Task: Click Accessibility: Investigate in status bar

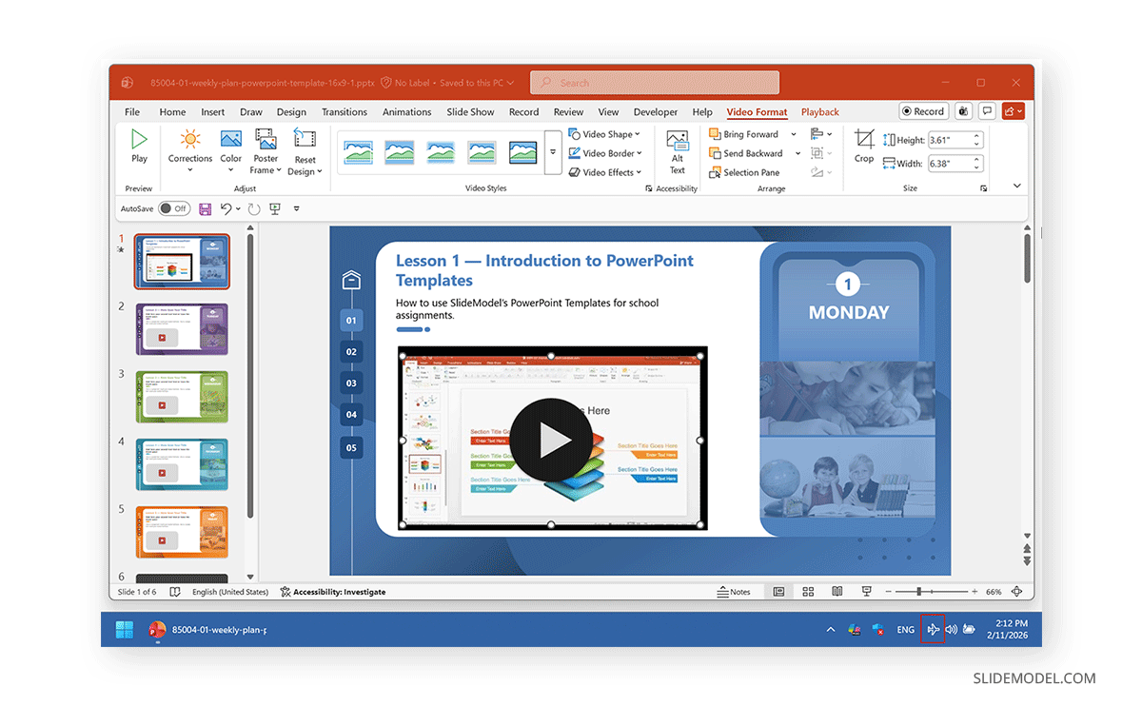Action: coord(333,592)
